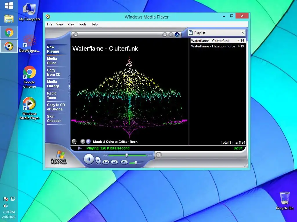Screen dimensions: 297x222
Task: Go to Copy to CD or Device
Action: tap(56, 107)
